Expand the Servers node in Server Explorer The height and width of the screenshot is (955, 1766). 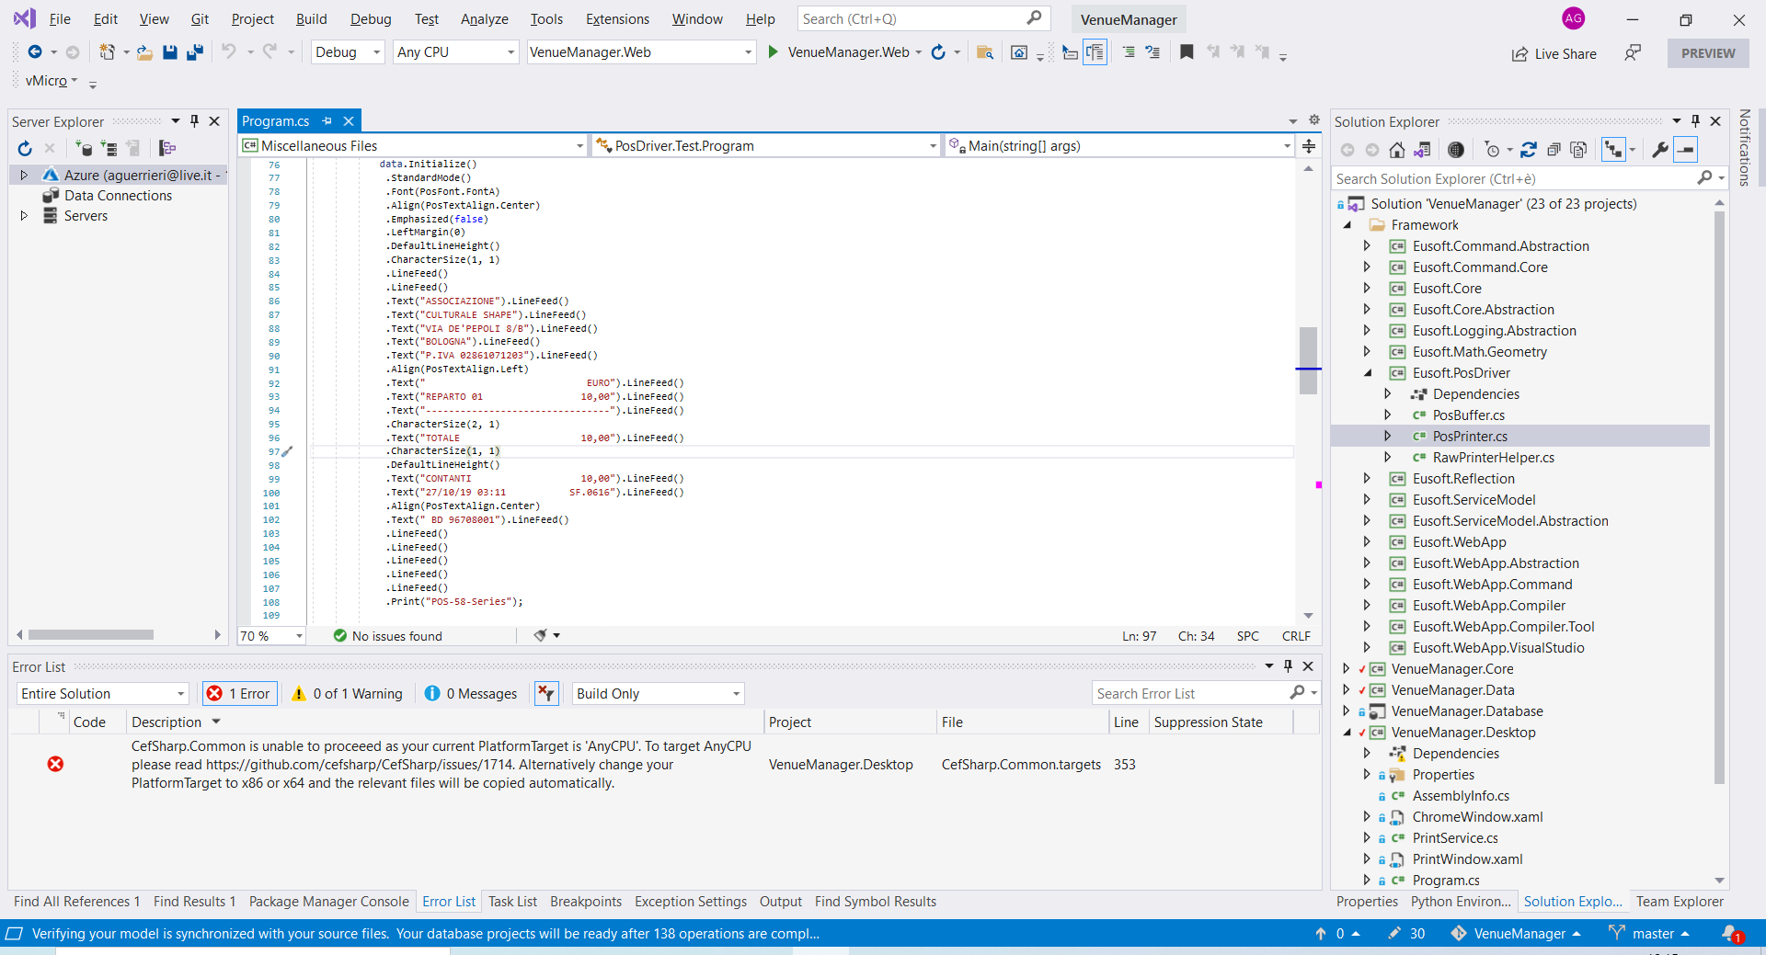[x=24, y=216]
